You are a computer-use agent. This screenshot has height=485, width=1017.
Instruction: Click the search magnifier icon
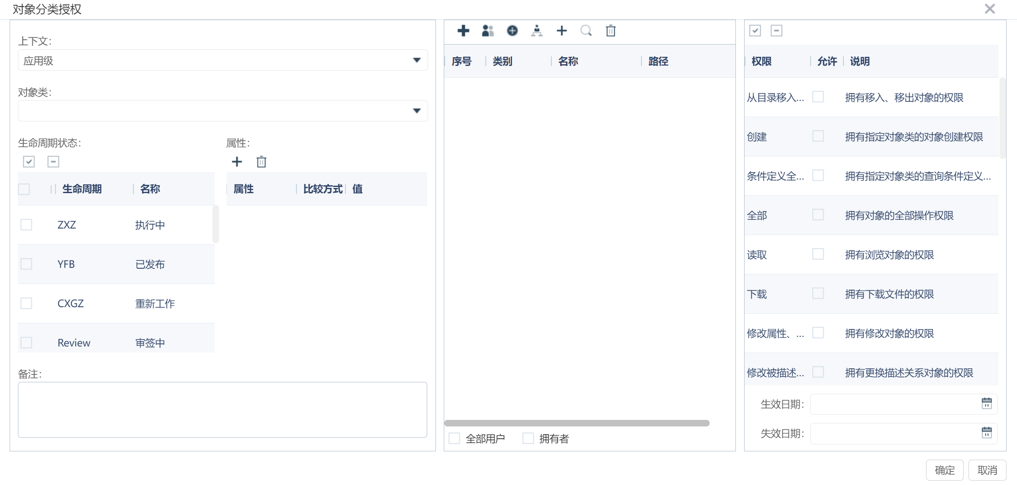tap(586, 31)
